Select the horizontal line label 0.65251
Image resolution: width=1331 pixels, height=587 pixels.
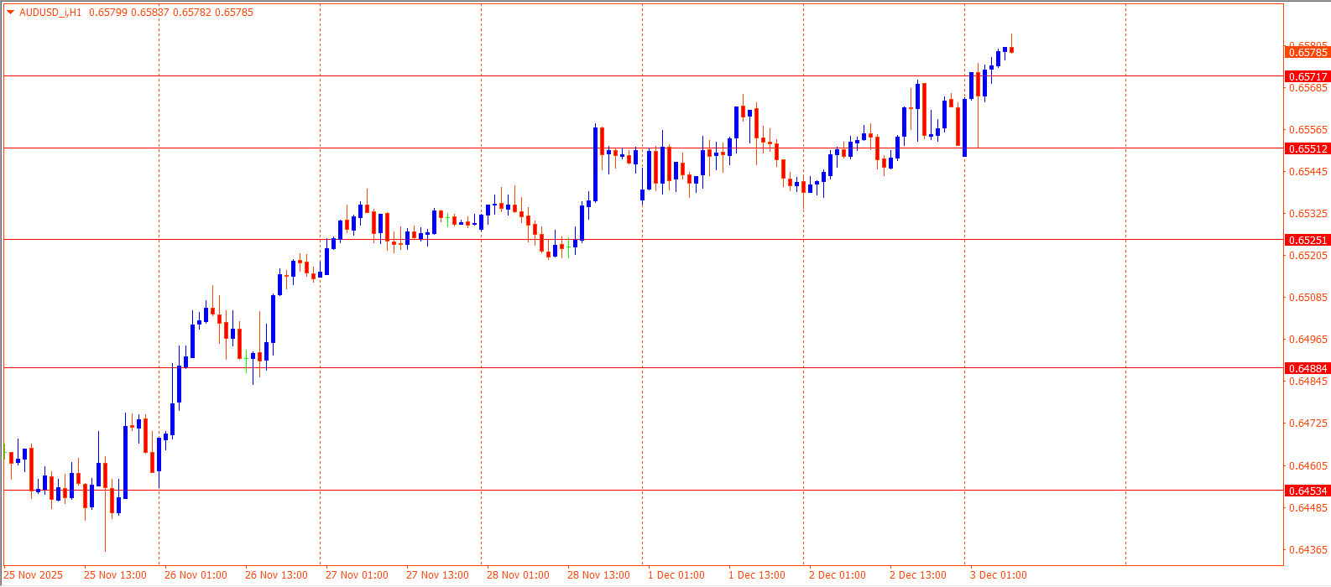click(1308, 240)
